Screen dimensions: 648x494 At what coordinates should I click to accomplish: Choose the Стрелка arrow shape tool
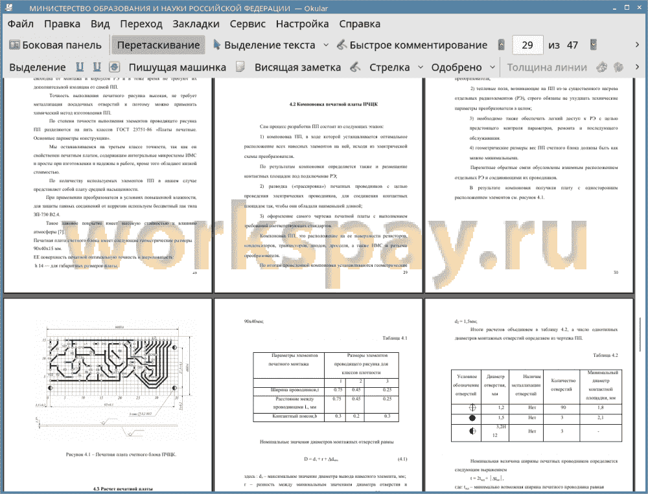(389, 67)
